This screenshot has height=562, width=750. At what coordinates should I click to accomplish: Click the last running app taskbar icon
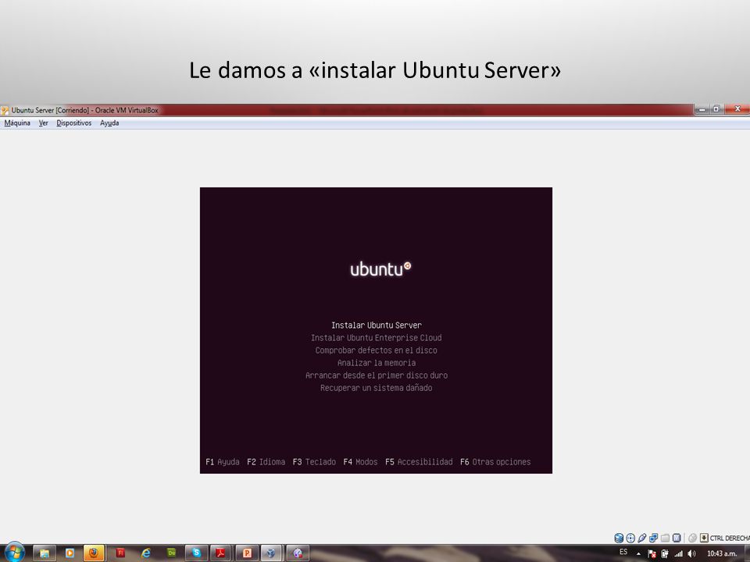point(298,553)
